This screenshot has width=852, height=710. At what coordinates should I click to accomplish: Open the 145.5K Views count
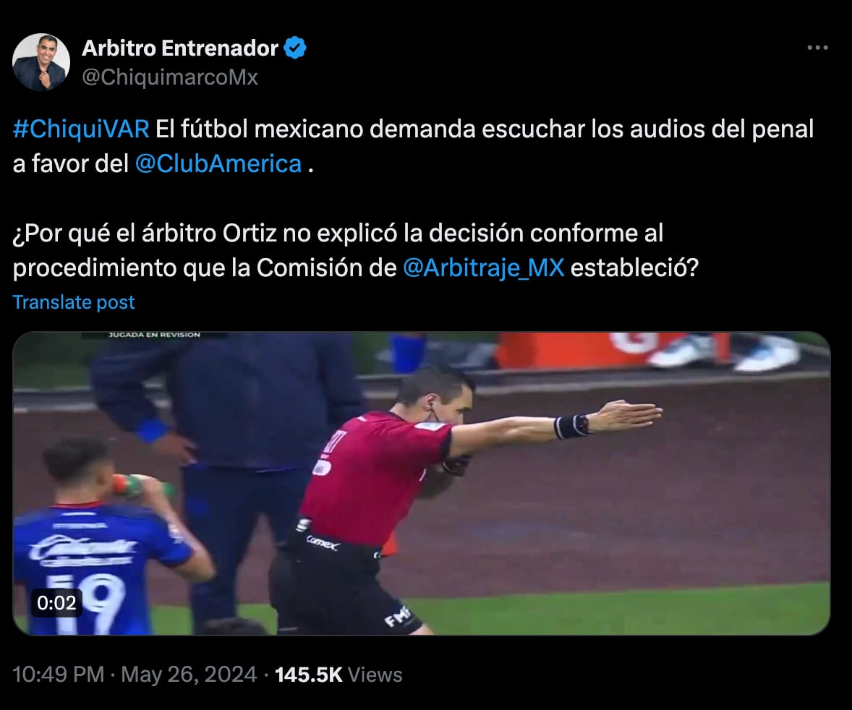[338, 675]
